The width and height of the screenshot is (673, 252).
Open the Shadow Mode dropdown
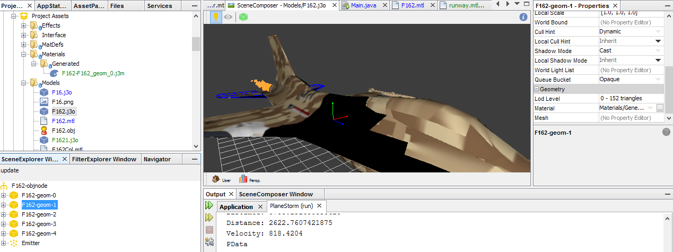click(x=658, y=50)
